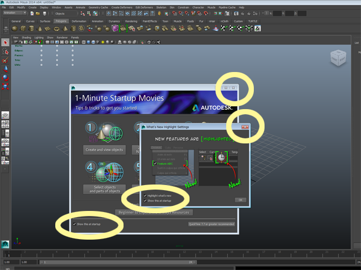The image size is (361, 270).
Task: Switch to the Curves shelf tab
Action: click(30, 21)
